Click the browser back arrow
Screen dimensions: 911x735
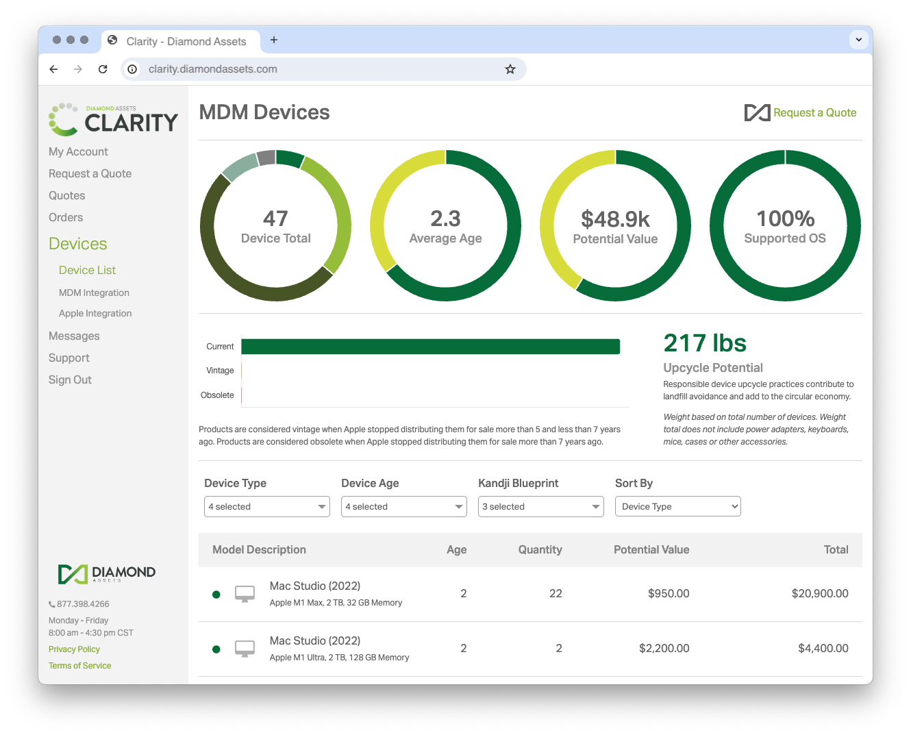(x=54, y=69)
